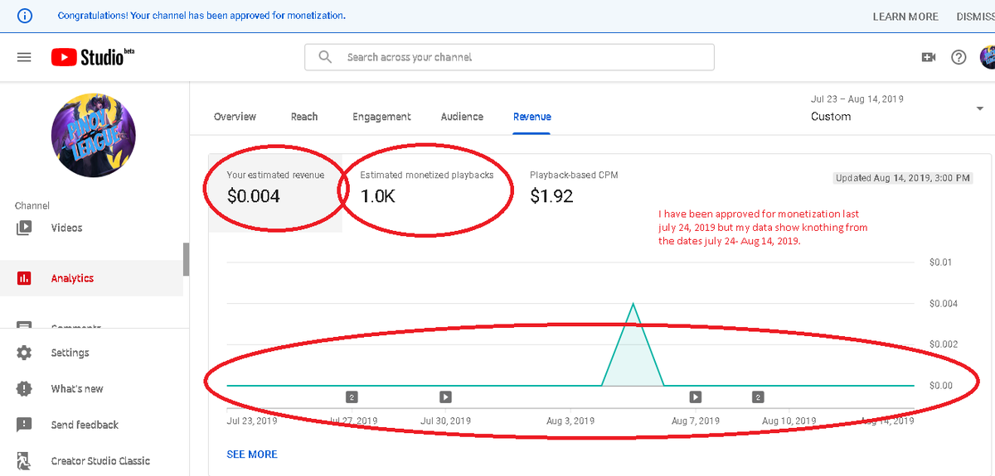Viewport: 995px width, 476px height.
Task: Click the YouTube Studio logo
Action: pyautogui.click(x=93, y=57)
